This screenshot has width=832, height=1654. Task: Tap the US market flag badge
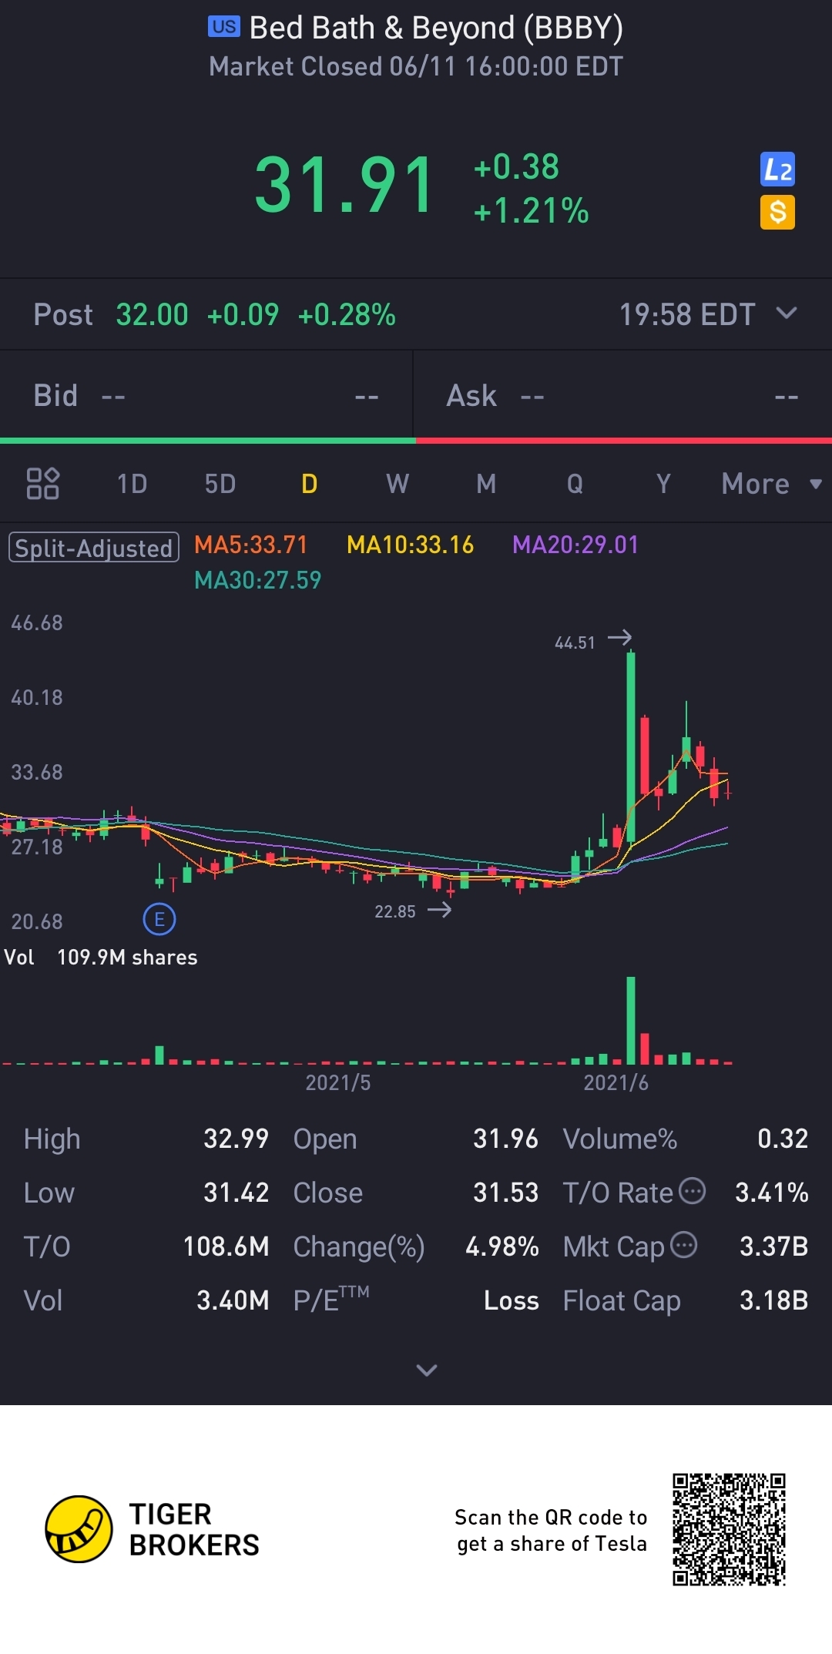(x=224, y=27)
